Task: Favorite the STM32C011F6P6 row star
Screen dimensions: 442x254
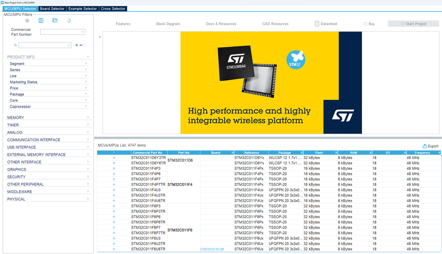Action: coord(114,217)
